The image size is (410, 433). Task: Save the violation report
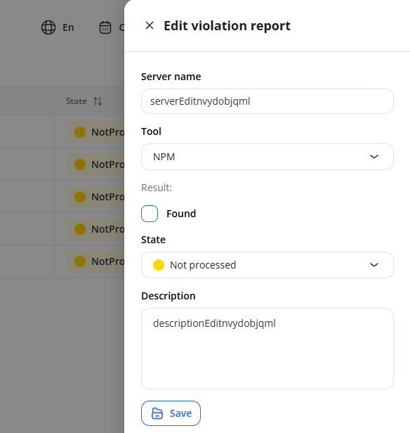click(x=171, y=413)
